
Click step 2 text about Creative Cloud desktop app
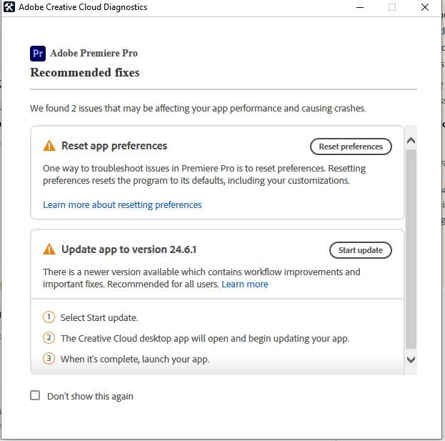click(x=205, y=339)
